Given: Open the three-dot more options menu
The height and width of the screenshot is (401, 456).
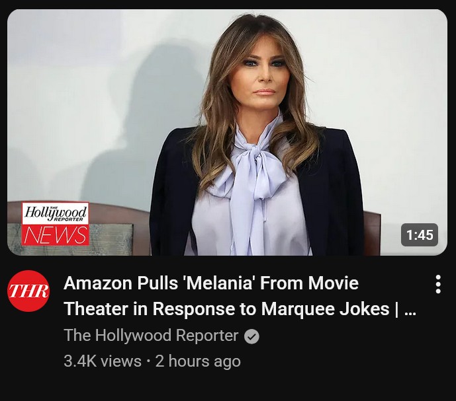Looking at the screenshot, I should [x=438, y=284].
